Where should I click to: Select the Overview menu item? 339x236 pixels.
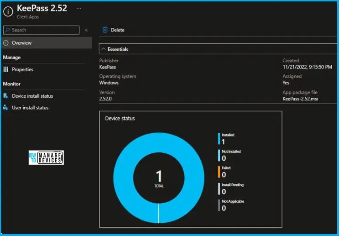point(47,43)
